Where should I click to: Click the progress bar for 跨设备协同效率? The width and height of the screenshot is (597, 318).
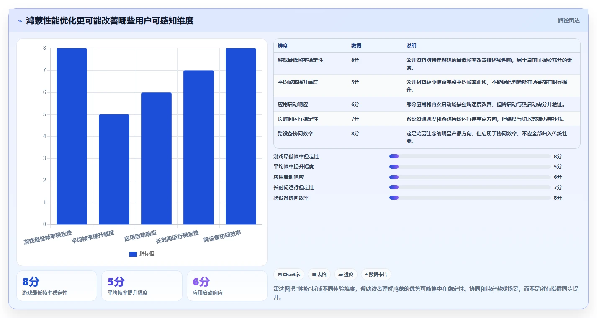pos(470,198)
